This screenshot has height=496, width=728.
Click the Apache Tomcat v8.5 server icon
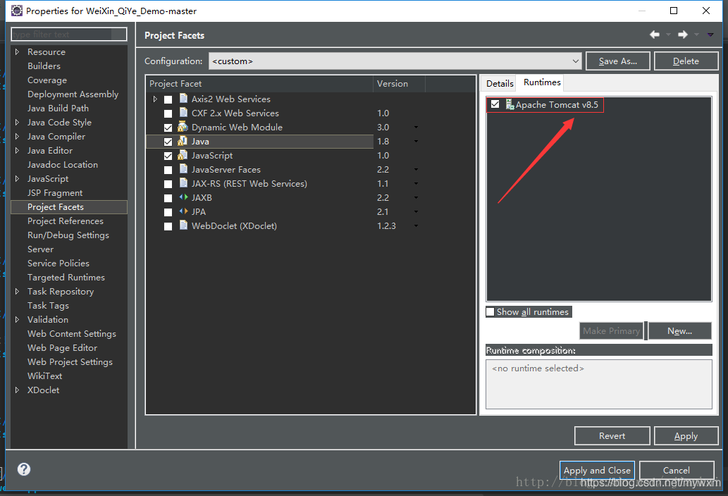click(510, 104)
